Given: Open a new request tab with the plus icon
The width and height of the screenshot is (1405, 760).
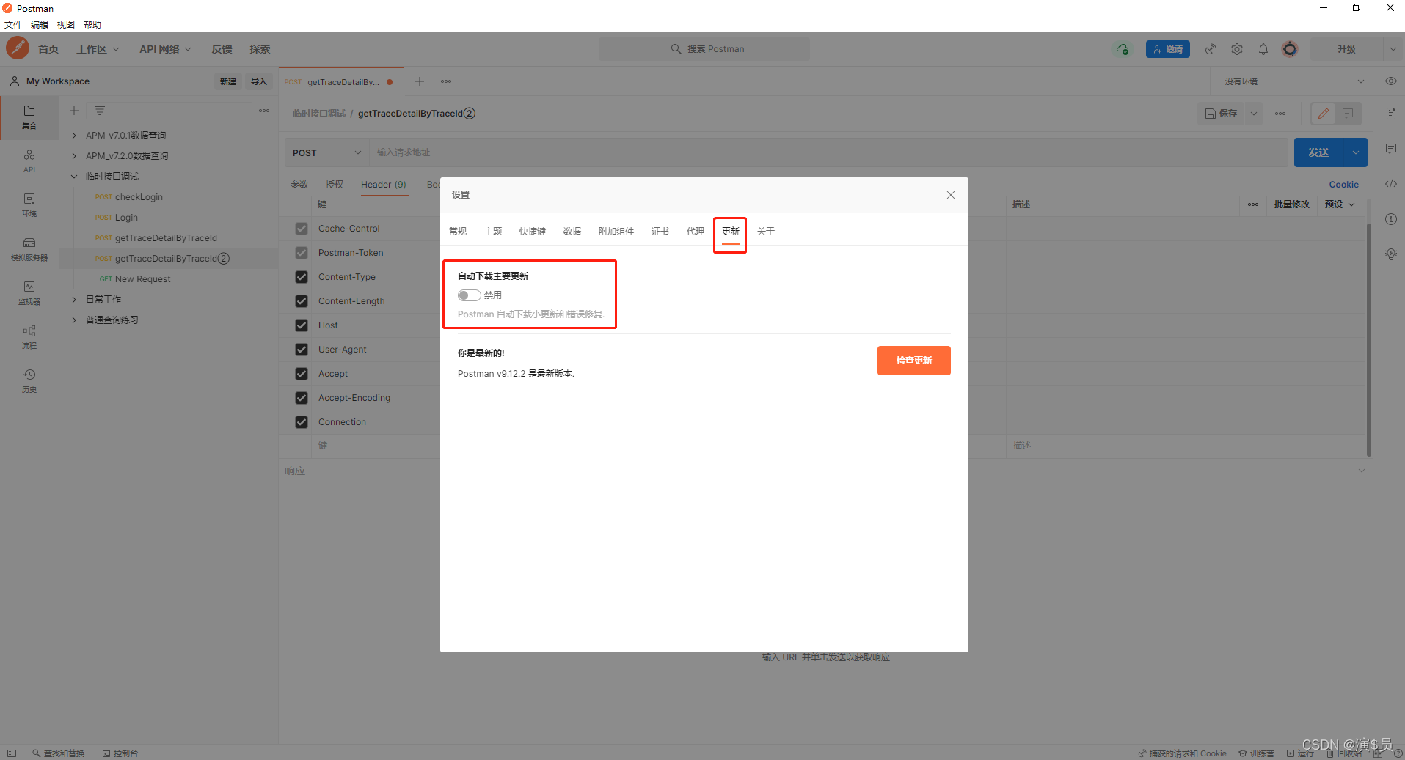Looking at the screenshot, I should coord(420,81).
